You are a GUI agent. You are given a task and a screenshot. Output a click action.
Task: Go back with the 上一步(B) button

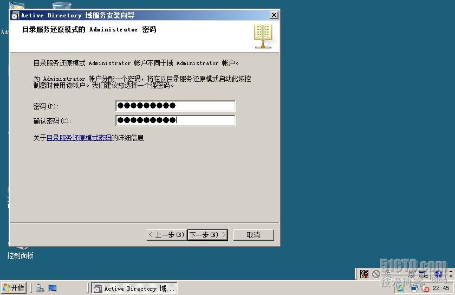coord(167,235)
